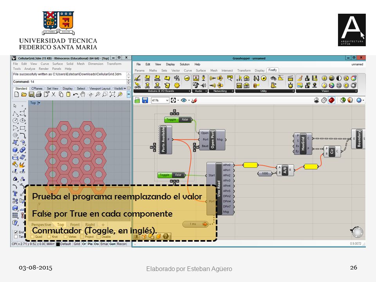This screenshot has height=282, width=376.
Task: Pick the Firefly stopwatch utility icon
Action: [x=290, y=85]
